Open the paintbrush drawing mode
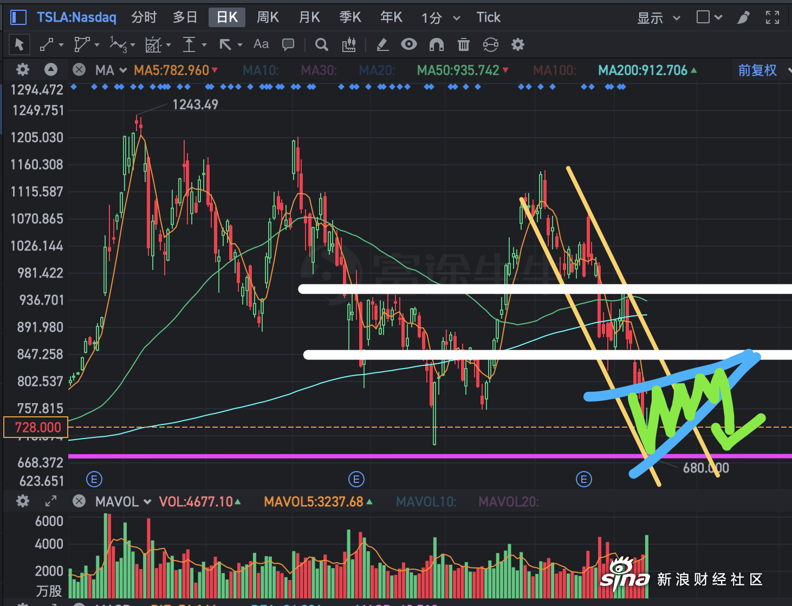 (x=743, y=17)
